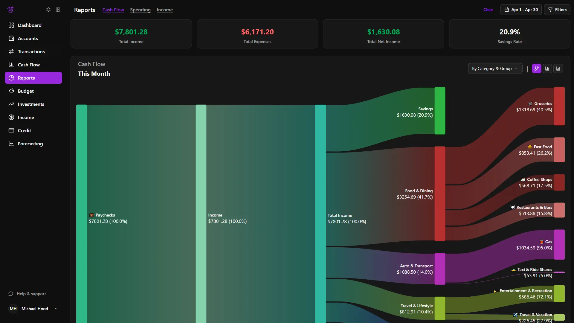The width and height of the screenshot is (574, 323).
Task: Switch to Cash Flow report tab
Action: pyautogui.click(x=113, y=10)
